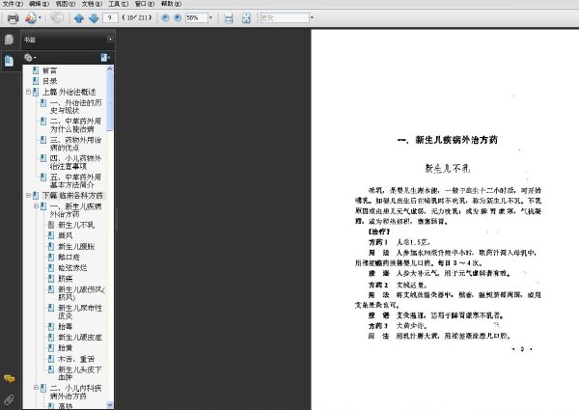The width and height of the screenshot is (579, 410).
Task: Open bookmark 一、外治法的历史与现状
Action: tap(75, 106)
